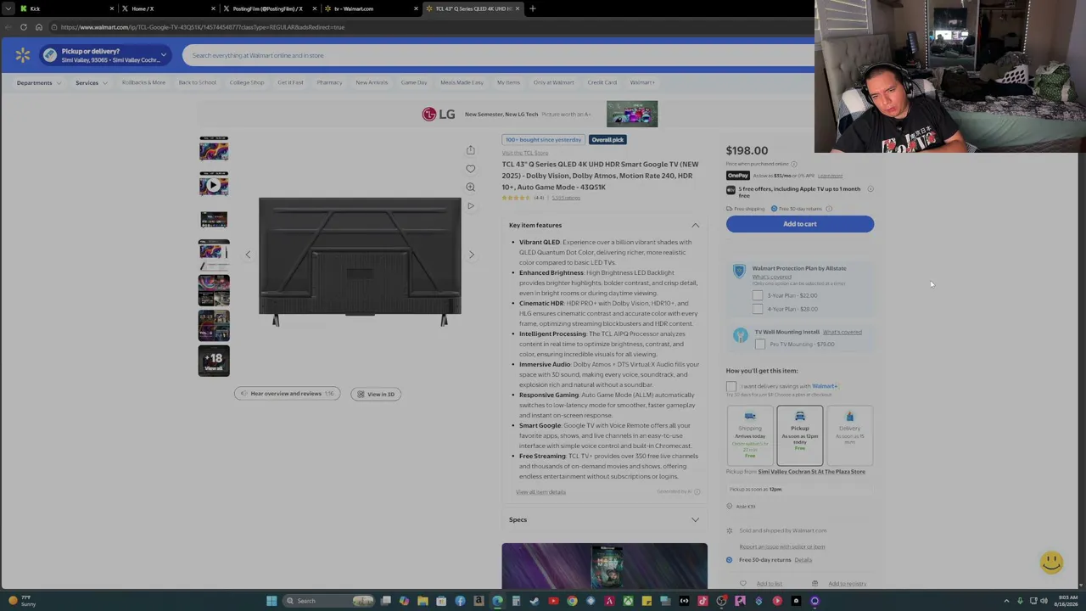The width and height of the screenshot is (1086, 611).
Task: Zoom into the product image
Action: click(x=470, y=187)
